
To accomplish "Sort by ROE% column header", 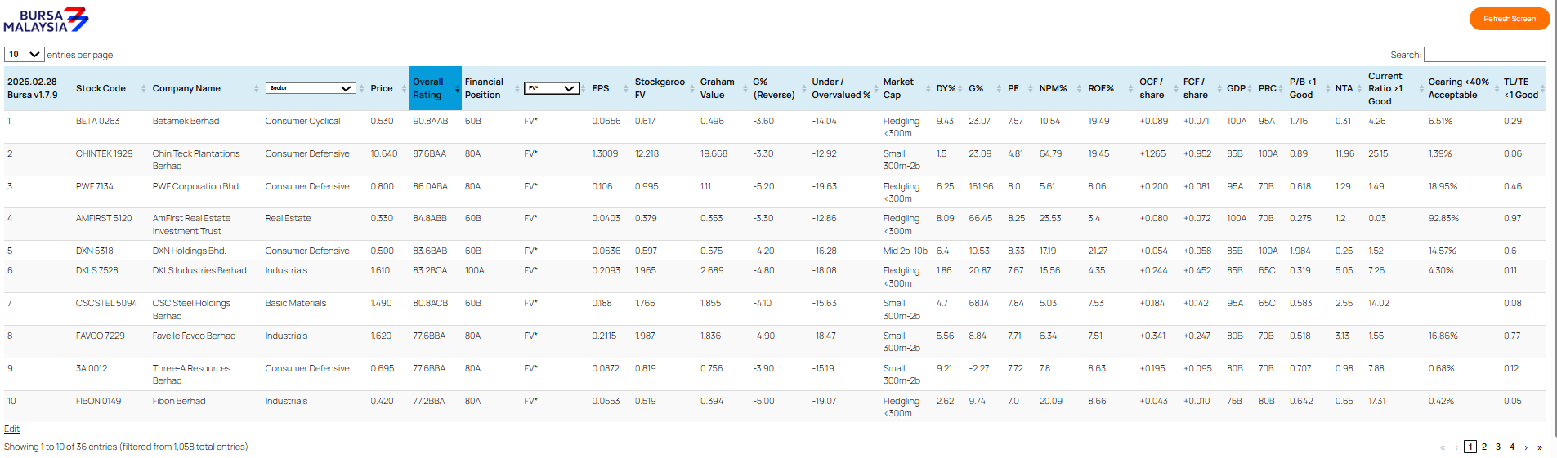I will click(1100, 88).
